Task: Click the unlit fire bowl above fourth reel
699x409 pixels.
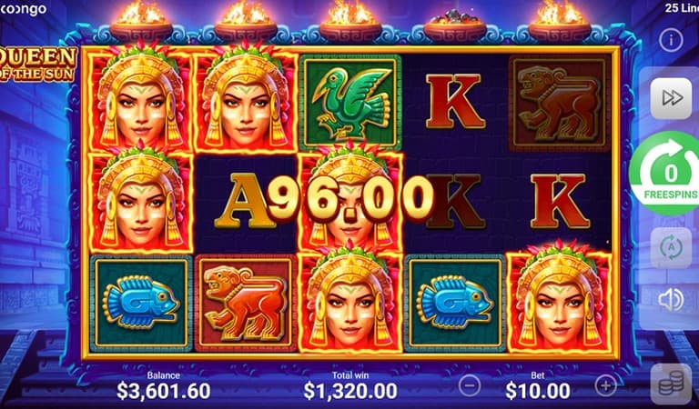Action: coord(455,25)
